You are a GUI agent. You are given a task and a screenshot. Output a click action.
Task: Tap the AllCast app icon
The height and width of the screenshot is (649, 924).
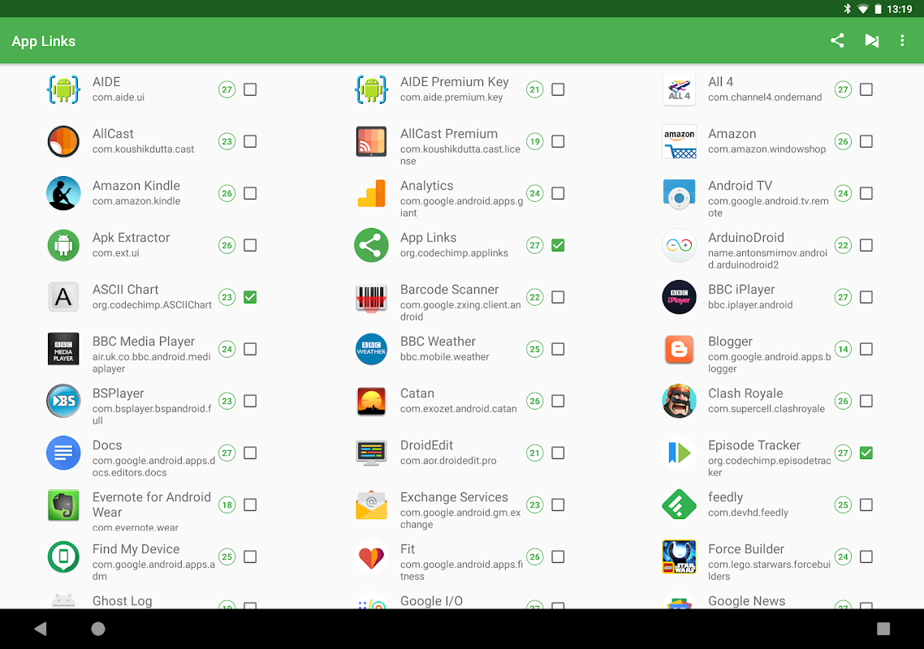[63, 141]
